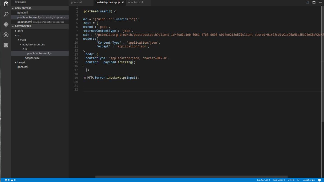Change language mode via JavaScript
324x182 pixels.
[x=309, y=180]
